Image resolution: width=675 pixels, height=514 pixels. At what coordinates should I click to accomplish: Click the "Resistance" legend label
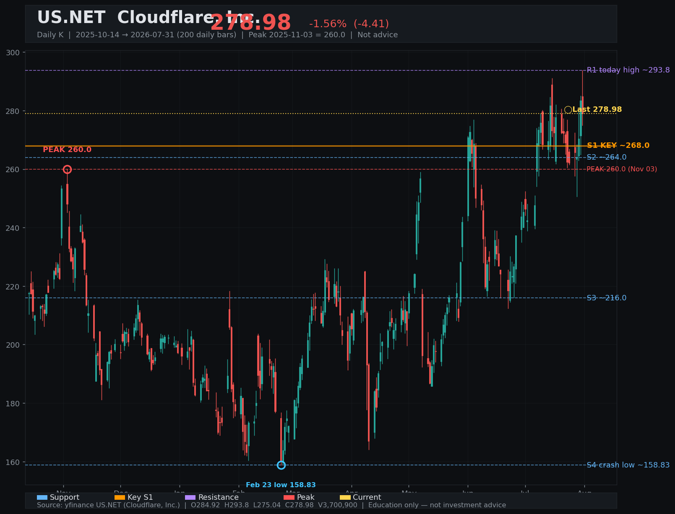coord(219,498)
